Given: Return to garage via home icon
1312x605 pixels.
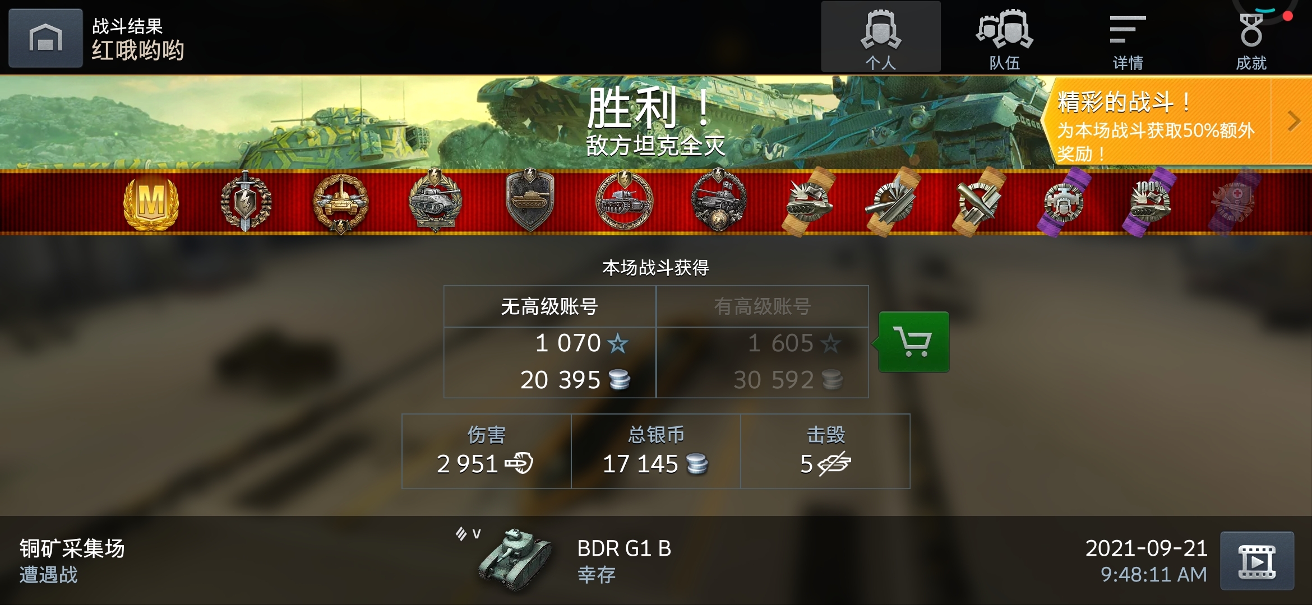Looking at the screenshot, I should tap(45, 38).
